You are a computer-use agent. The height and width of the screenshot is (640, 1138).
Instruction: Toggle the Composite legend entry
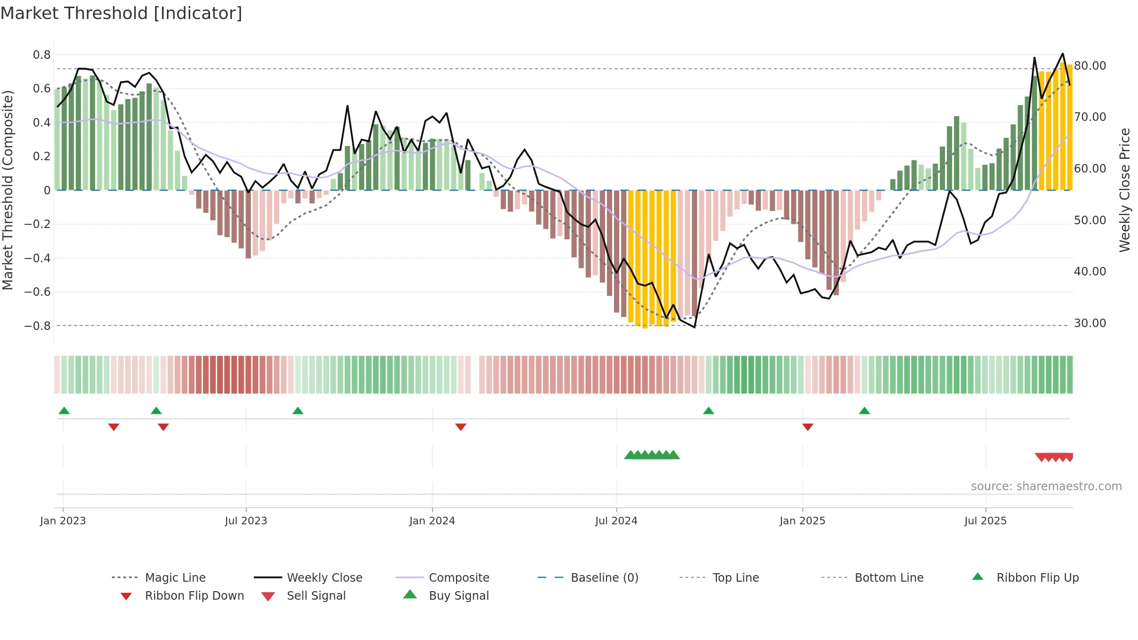tap(442, 577)
